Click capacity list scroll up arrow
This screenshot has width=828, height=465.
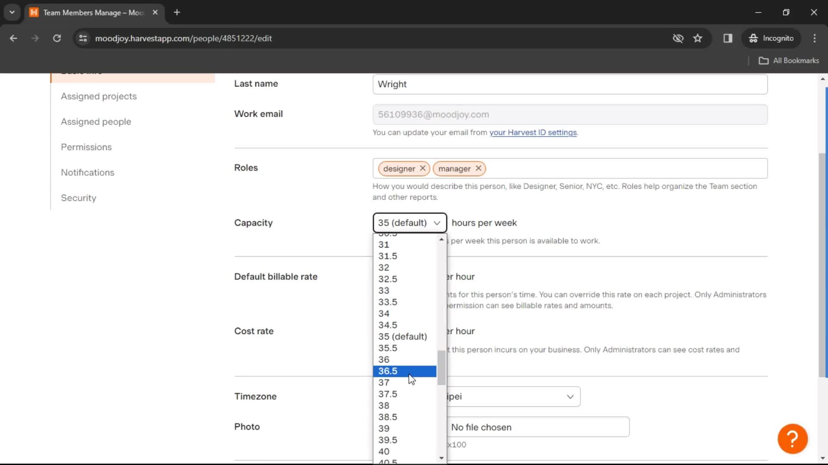click(x=441, y=239)
